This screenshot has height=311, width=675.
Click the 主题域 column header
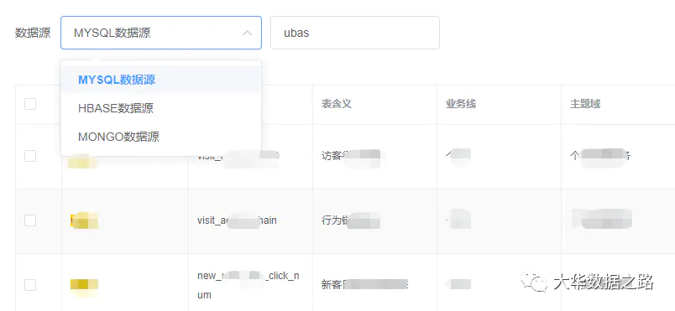(x=585, y=104)
